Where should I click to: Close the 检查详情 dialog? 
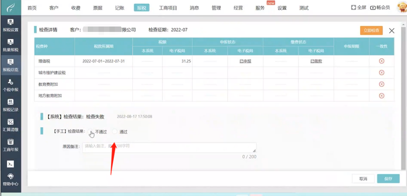click(391, 31)
